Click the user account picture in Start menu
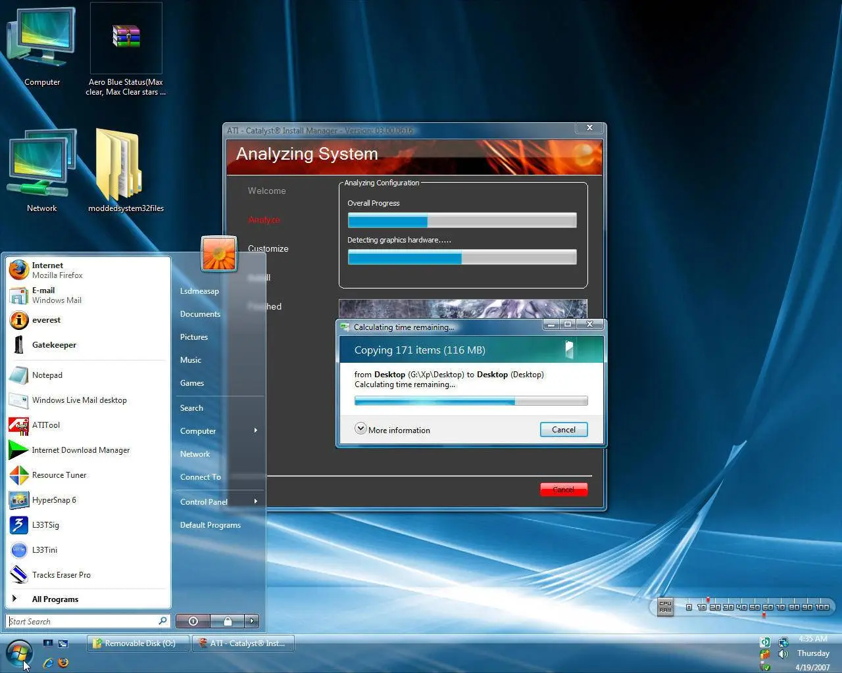The image size is (842, 673). pos(218,254)
